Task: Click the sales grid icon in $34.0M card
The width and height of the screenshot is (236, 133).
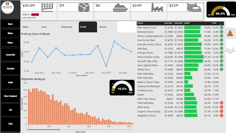Action: pyautogui.click(x=47, y=7)
